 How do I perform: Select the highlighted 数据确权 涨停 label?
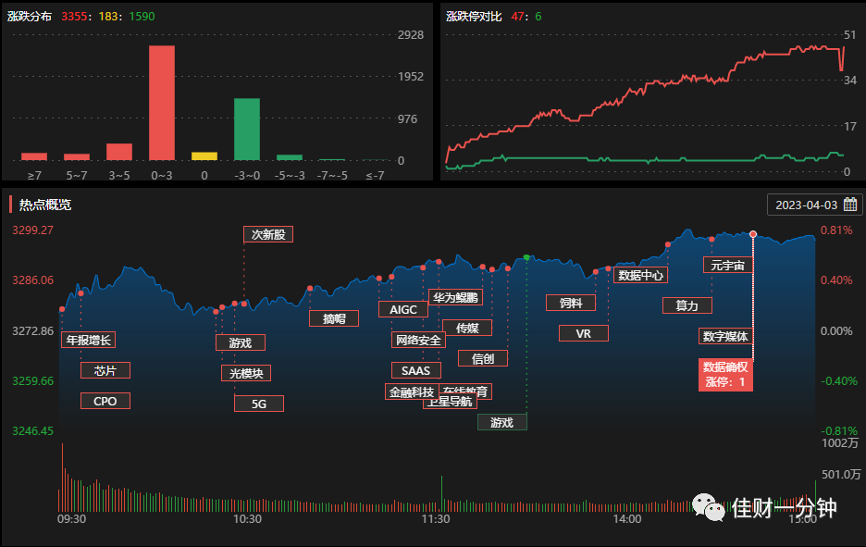[725, 374]
